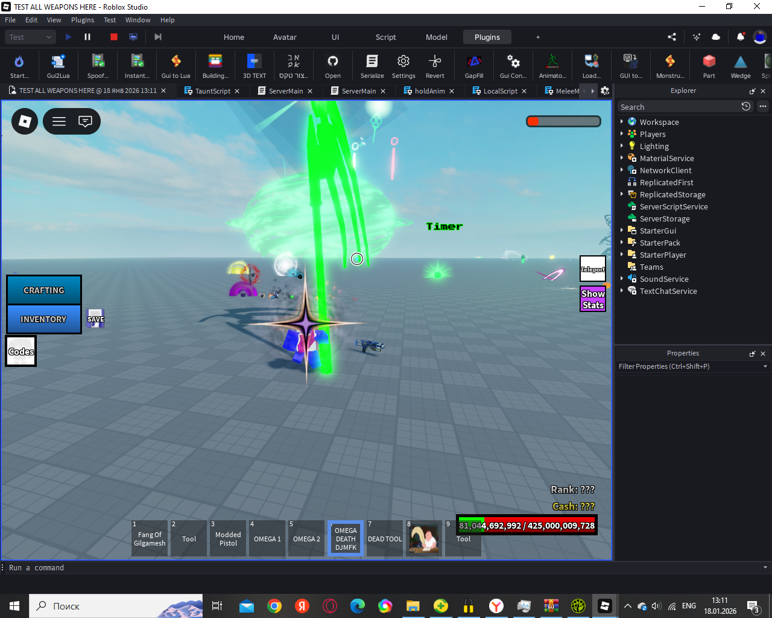Viewport: 772px width, 618px height.
Task: Launch the Spoof plugin icon
Action: [x=98, y=66]
